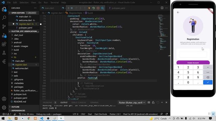Screen dimensions: 216x121
Task: Open notifications bell in status bar
Action: click(x=166, y=114)
